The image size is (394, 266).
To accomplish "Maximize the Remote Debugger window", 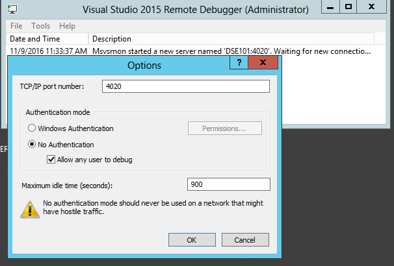I will (348, 6).
